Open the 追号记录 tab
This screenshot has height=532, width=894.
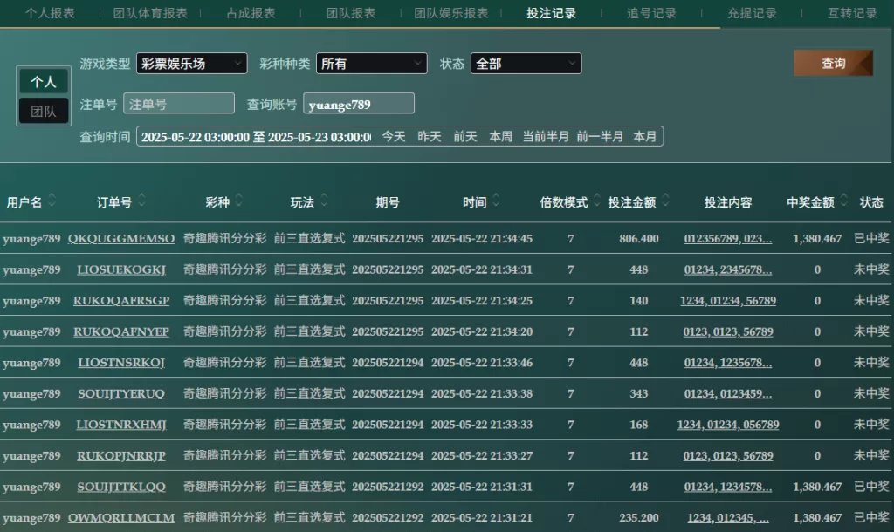click(x=651, y=13)
